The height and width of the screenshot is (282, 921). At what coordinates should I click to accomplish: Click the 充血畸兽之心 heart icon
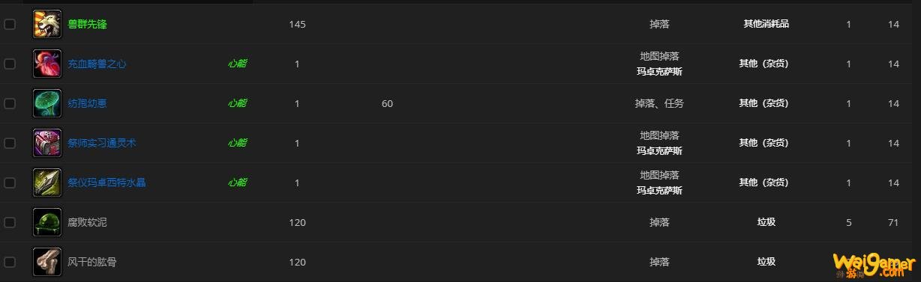pos(47,64)
